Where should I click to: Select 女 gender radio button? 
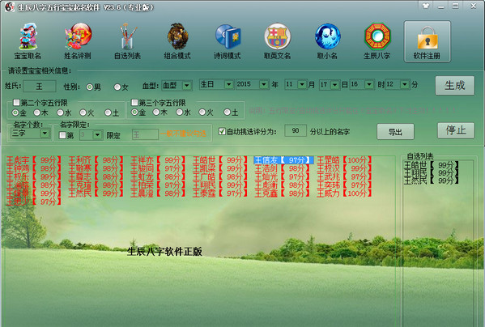(117, 87)
